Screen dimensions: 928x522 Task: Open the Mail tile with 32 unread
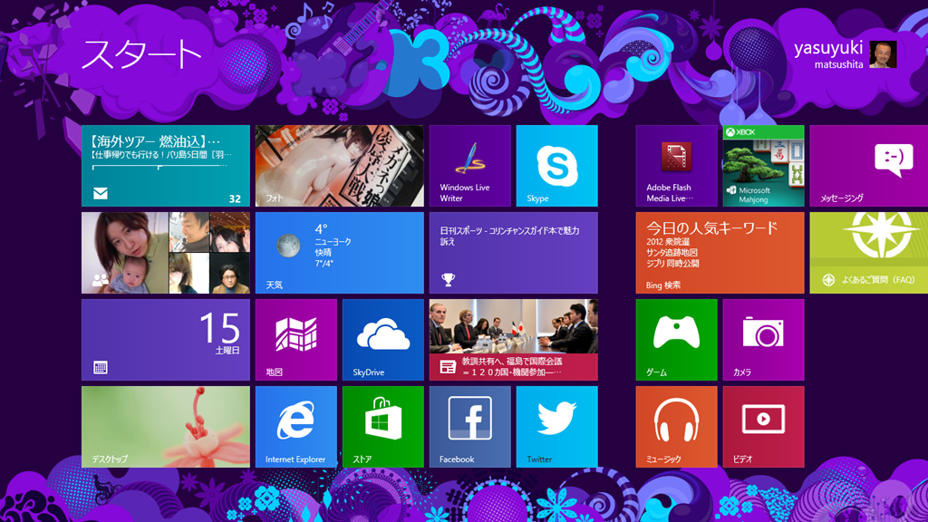pos(166,166)
